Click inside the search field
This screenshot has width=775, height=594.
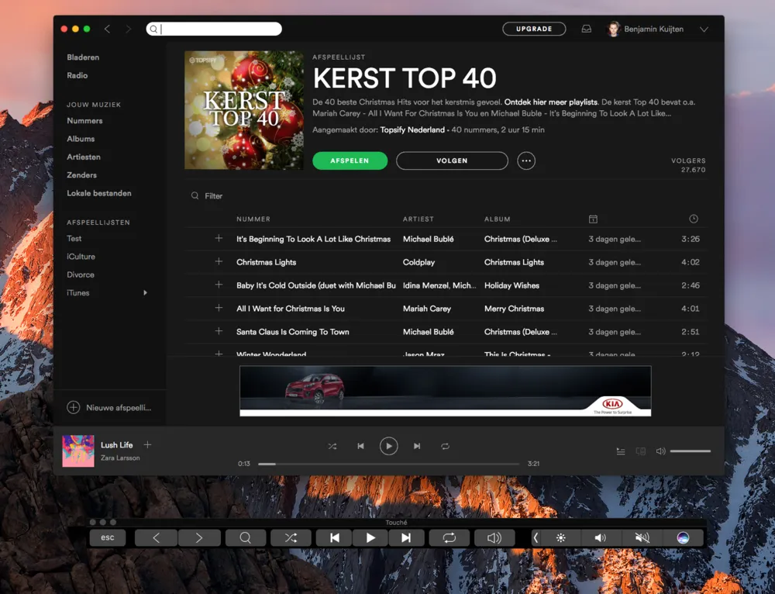pos(214,29)
